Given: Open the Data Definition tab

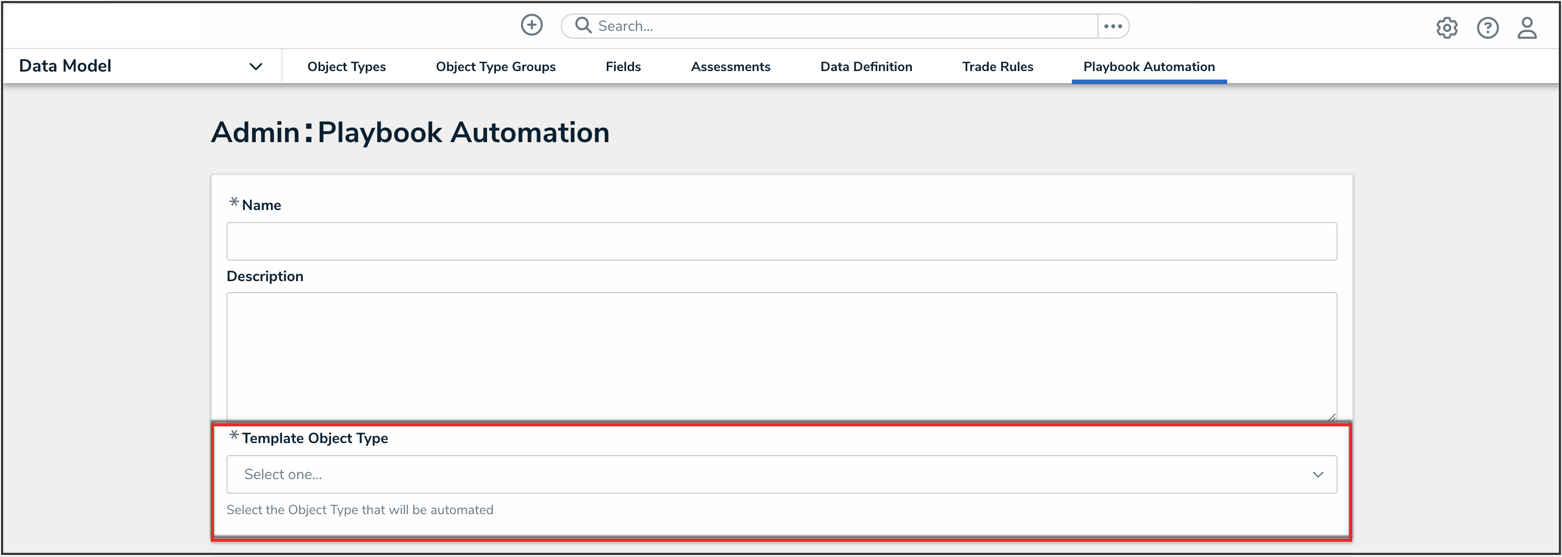Looking at the screenshot, I should coord(866,66).
